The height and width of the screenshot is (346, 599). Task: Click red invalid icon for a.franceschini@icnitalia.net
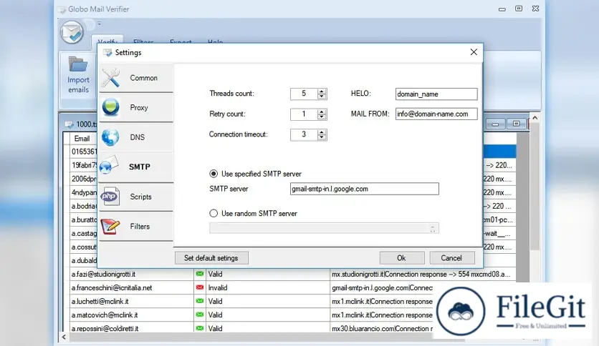[199, 287]
